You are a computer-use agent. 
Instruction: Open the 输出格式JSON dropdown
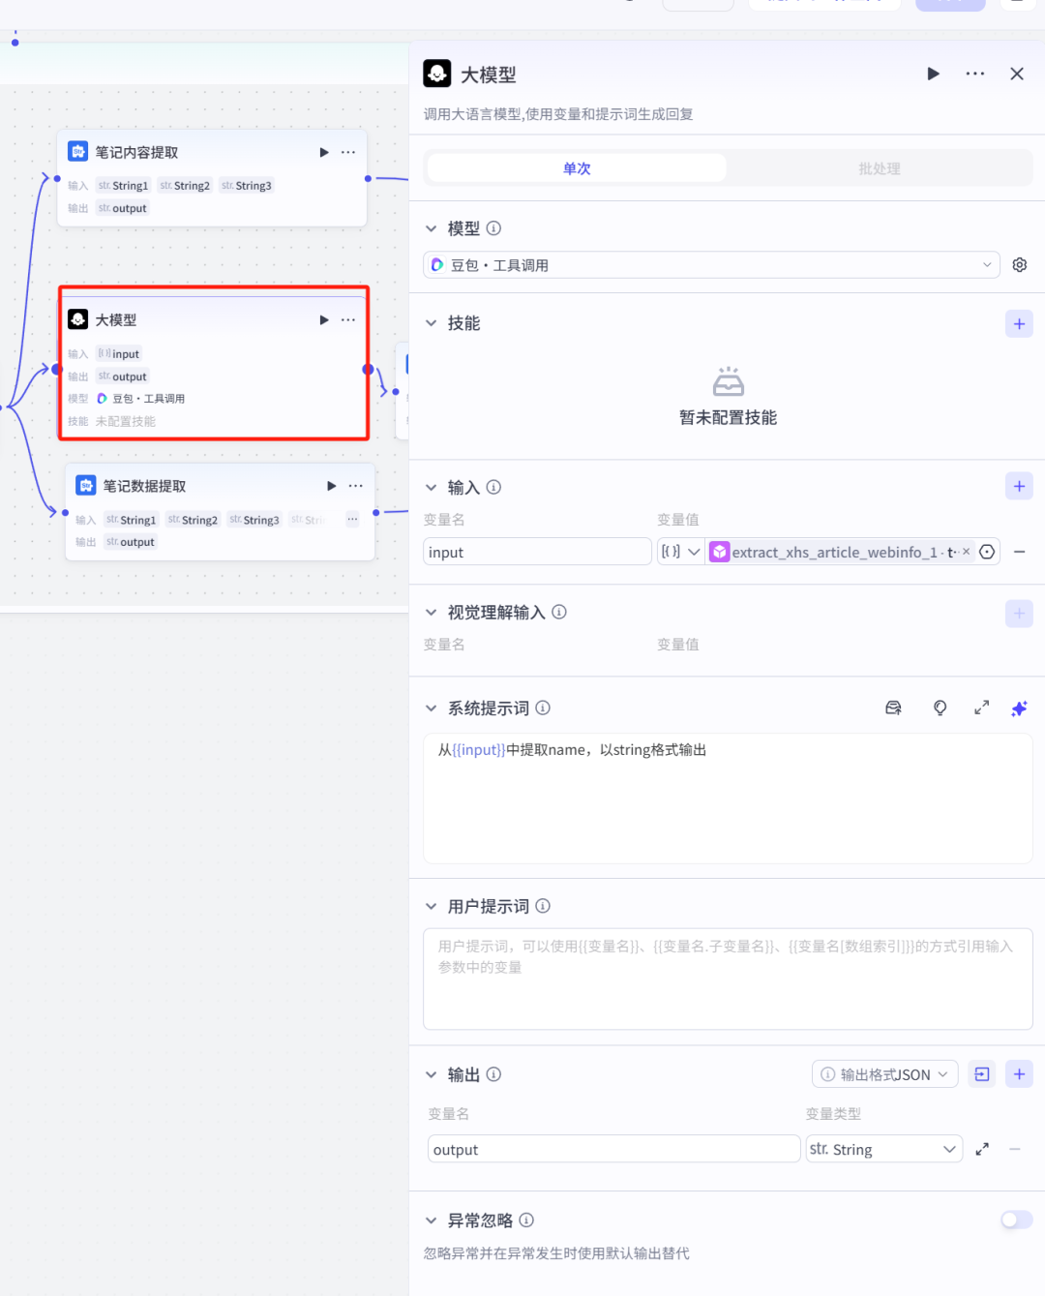pos(882,1073)
